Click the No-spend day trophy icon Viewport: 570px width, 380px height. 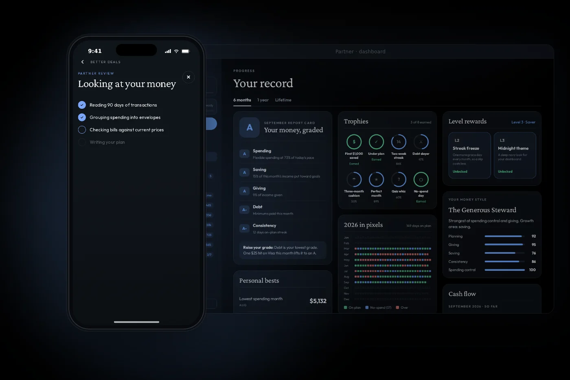click(x=421, y=180)
